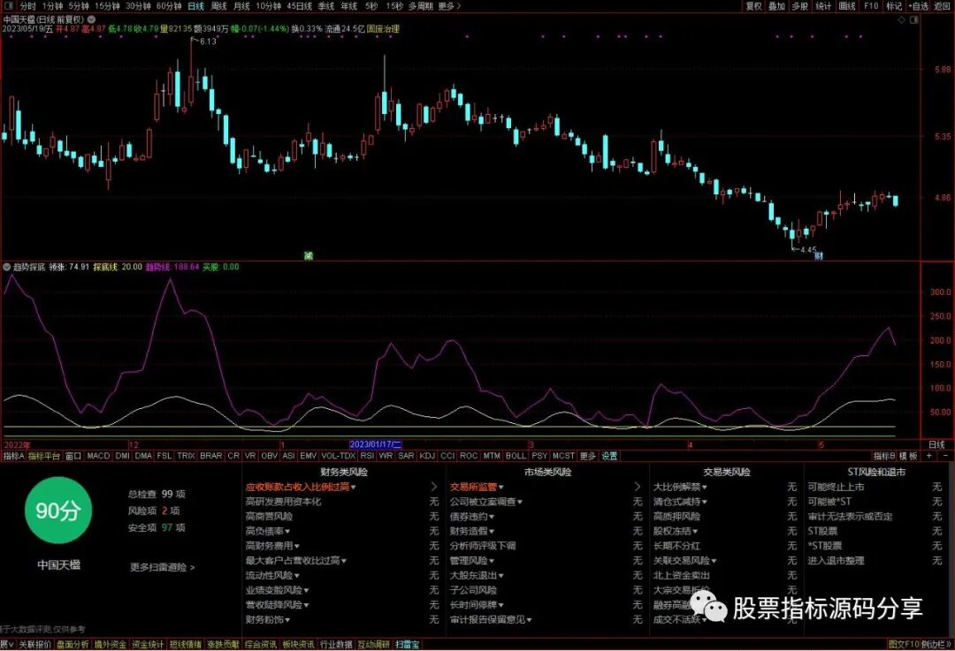Switch to the 分时 chart period
Viewport: 955px width, 651px height.
(x=28, y=6)
